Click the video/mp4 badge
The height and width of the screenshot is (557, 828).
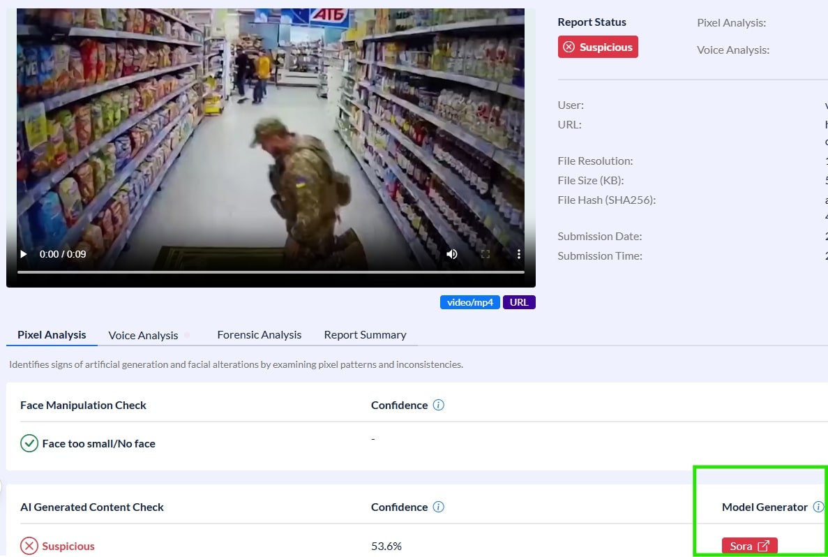pos(469,302)
